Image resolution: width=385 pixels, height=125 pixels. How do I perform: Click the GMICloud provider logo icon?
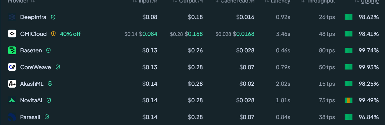point(12,34)
